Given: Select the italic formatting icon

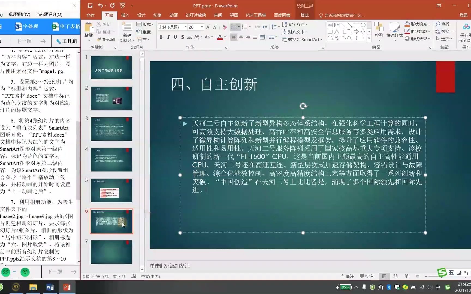Looking at the screenshot, I should pyautogui.click(x=168, y=37).
